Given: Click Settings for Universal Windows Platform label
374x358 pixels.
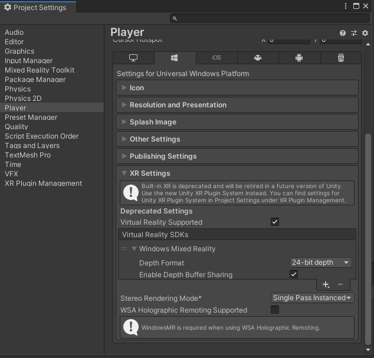Looking at the screenshot, I should (x=183, y=74).
